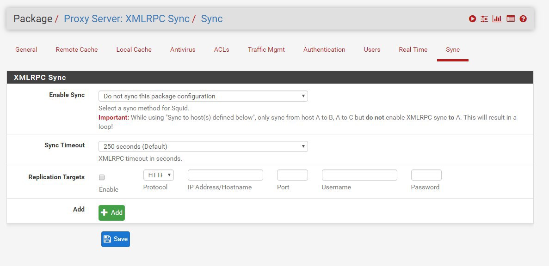Click the floppy disk icon in Save

pos(107,239)
